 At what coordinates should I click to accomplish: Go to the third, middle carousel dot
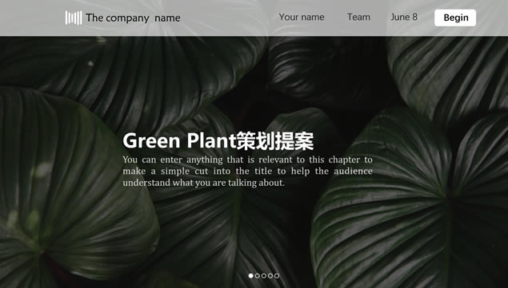pos(264,276)
